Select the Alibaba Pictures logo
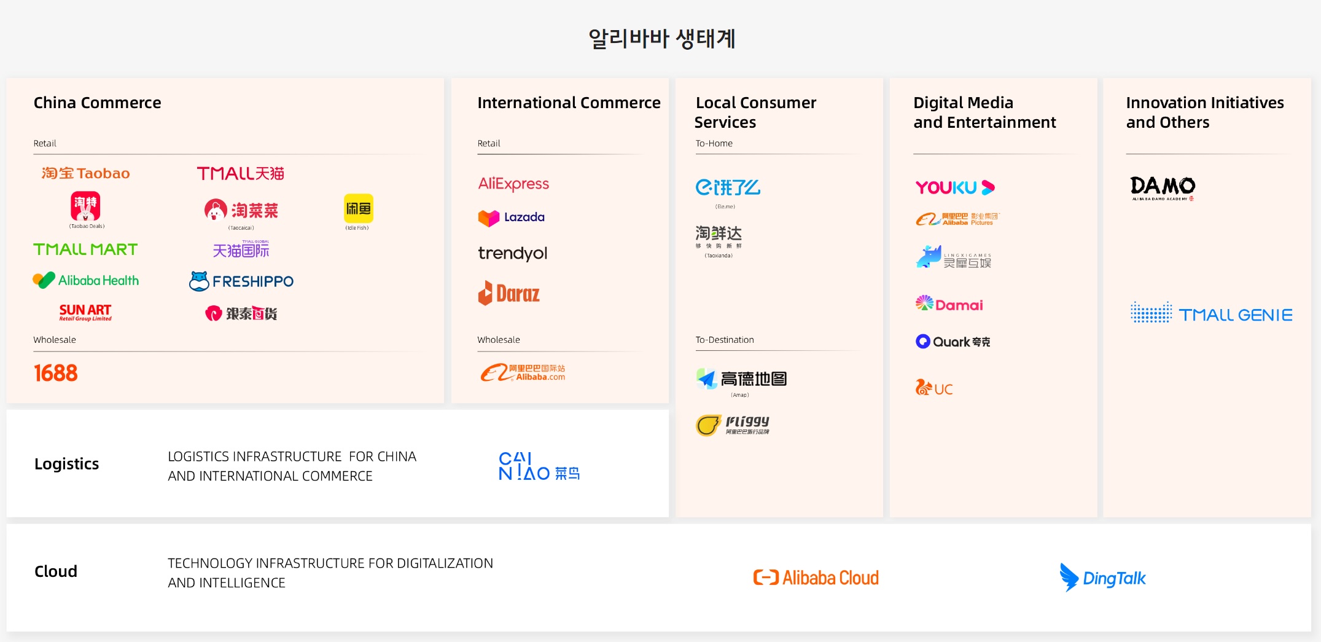This screenshot has width=1321, height=642. (x=957, y=219)
